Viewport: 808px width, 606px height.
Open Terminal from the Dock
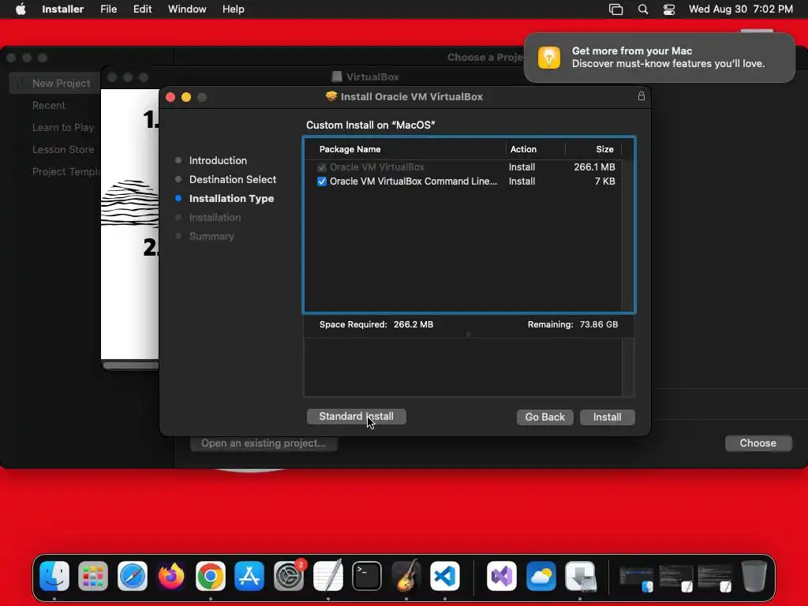point(367,575)
